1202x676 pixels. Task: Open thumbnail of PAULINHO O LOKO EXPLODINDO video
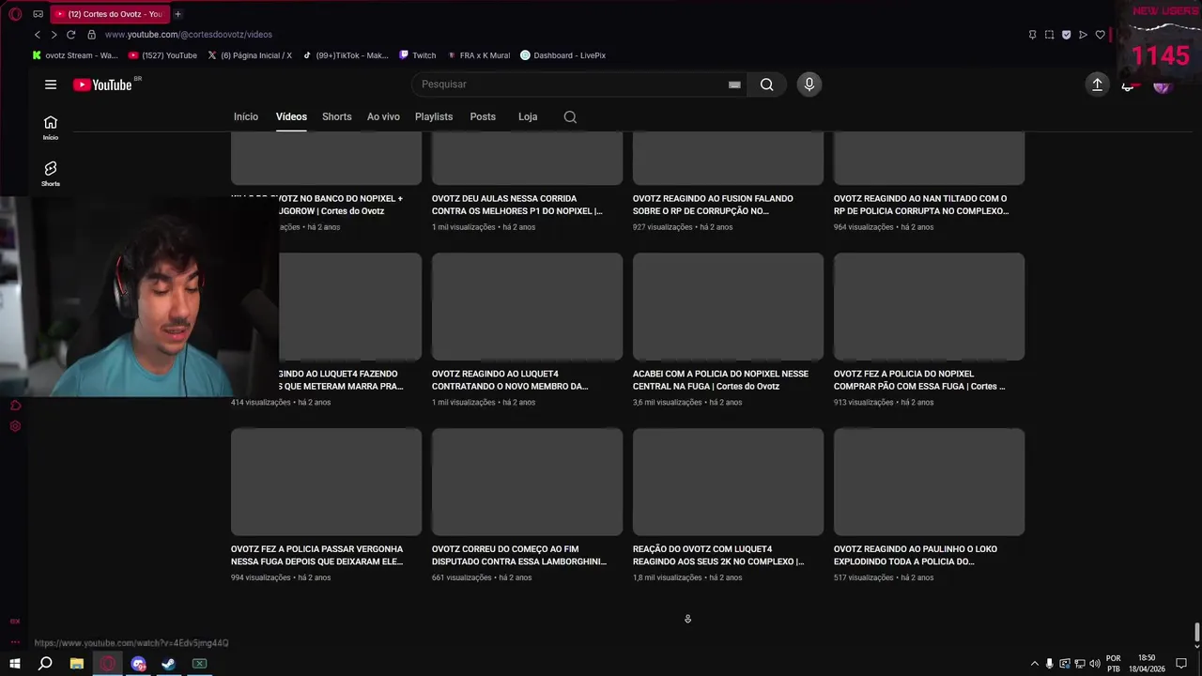tap(929, 482)
